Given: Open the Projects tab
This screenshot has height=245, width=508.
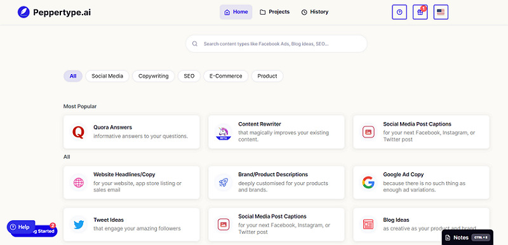Looking at the screenshot, I should (275, 12).
